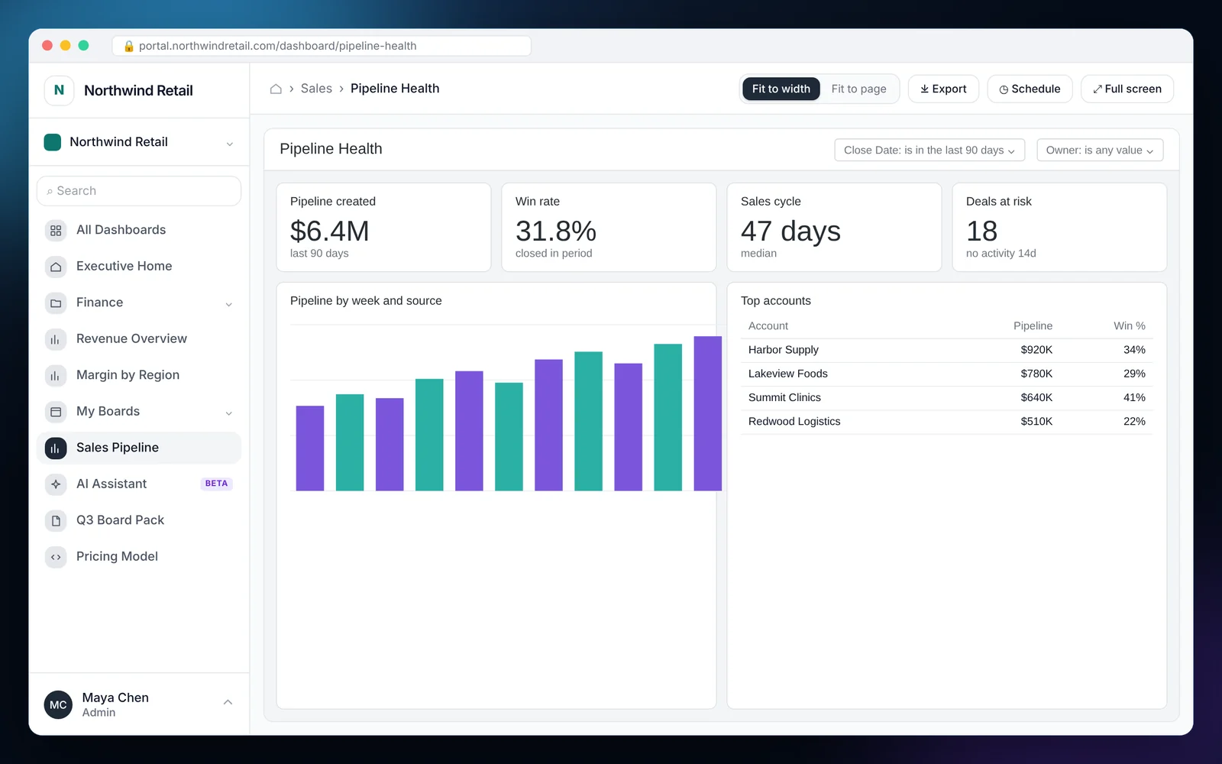Open the Pricing Model item
This screenshot has width=1222, height=764.
pyautogui.click(x=139, y=557)
